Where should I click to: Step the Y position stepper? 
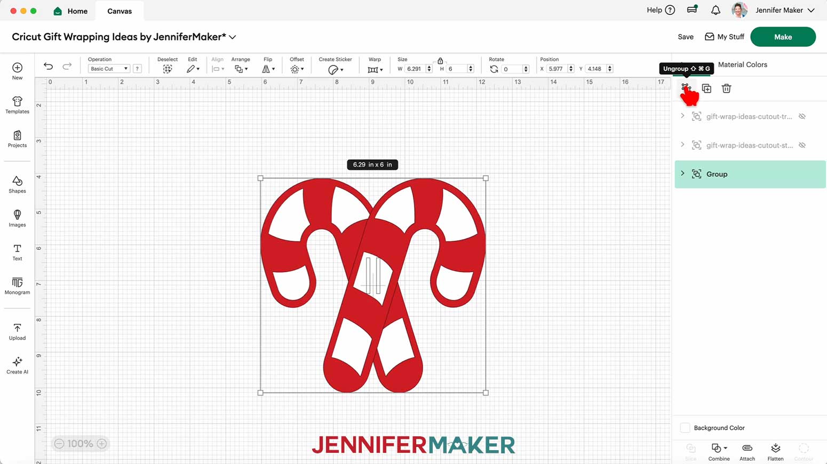[x=610, y=69]
